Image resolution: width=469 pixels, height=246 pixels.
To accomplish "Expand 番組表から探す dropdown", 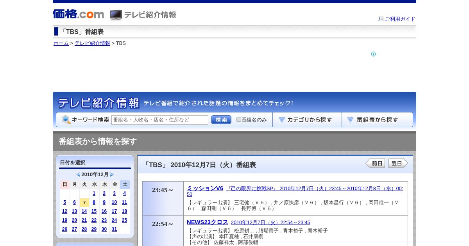I will click(x=377, y=120).
